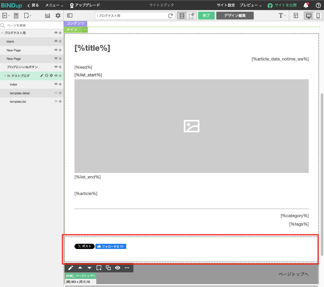The width and height of the screenshot is (324, 287).
Task: Click the circled ellipsis on テストブログ row
Action: [x=47, y=76]
